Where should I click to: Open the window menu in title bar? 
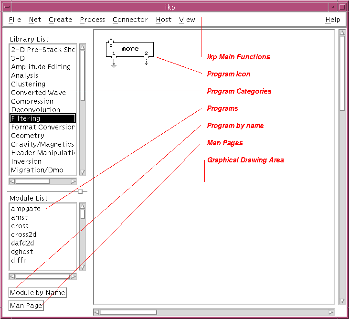(x=6, y=7)
